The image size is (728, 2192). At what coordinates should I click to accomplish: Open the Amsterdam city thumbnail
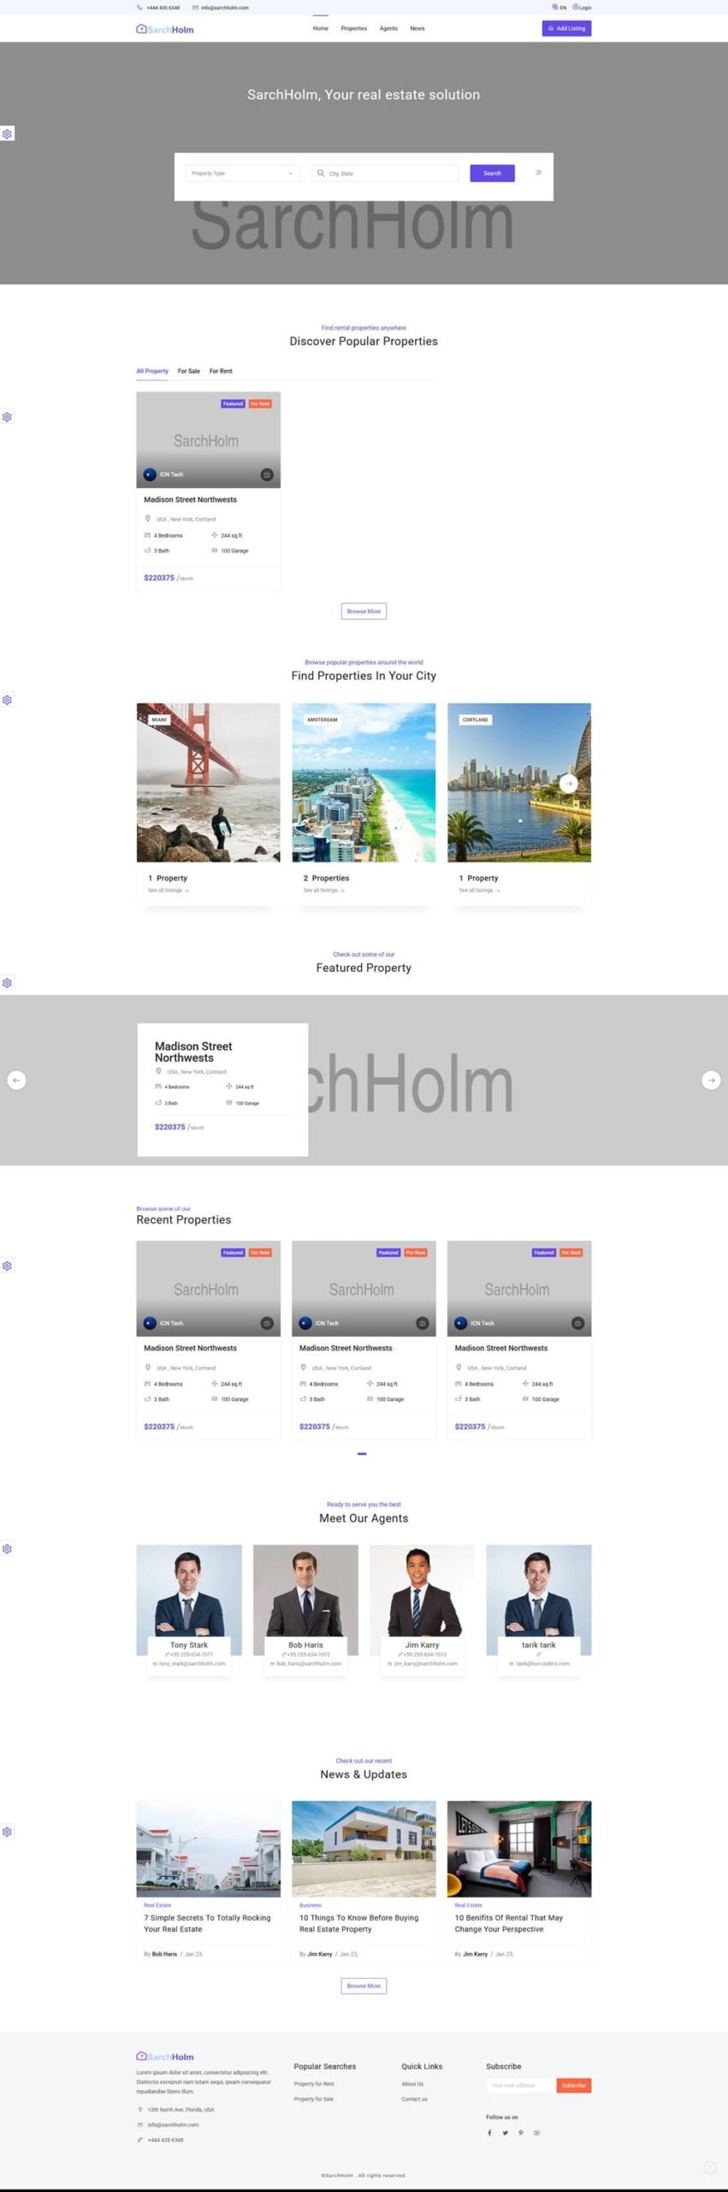point(364,783)
